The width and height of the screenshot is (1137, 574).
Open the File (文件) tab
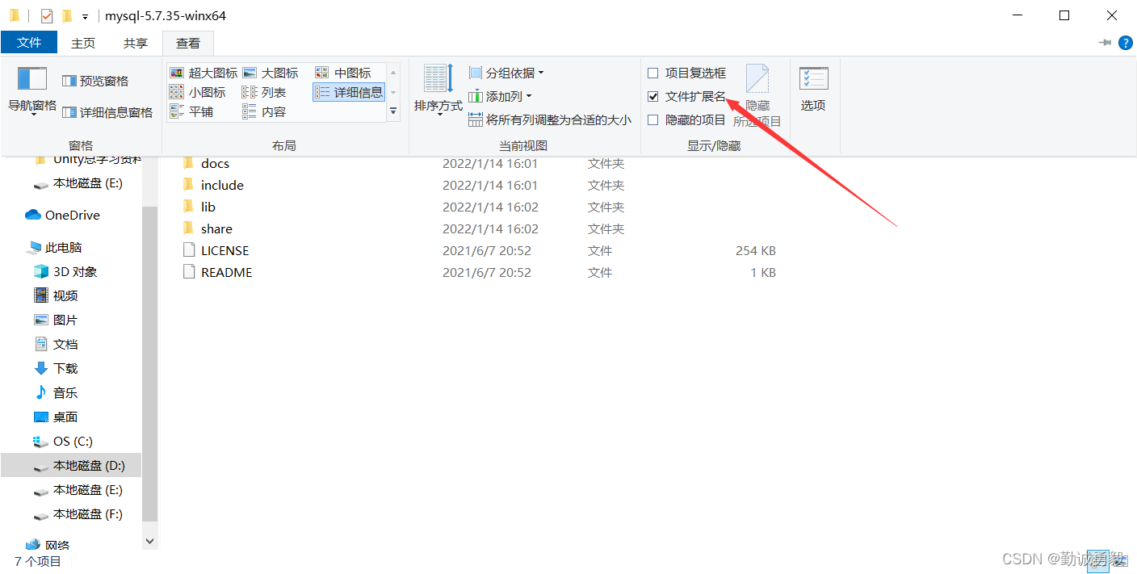[29, 42]
